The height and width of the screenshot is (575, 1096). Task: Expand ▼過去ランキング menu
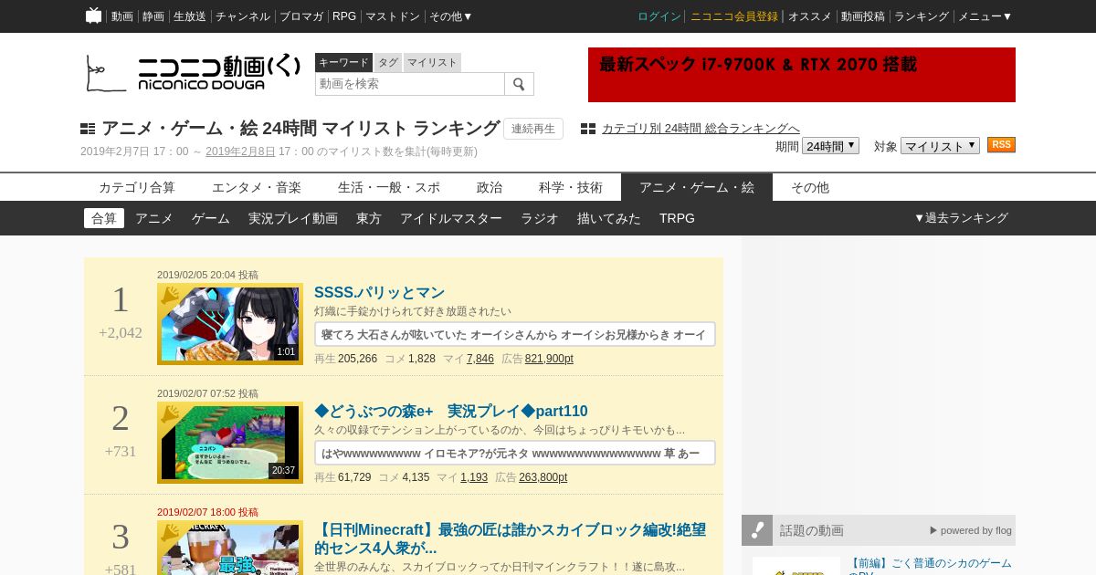coord(961,218)
